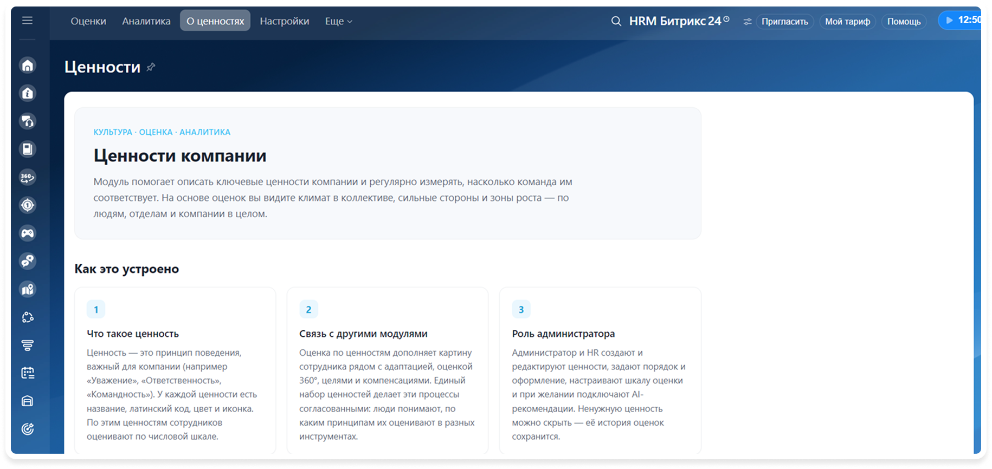Open the Настройки tab
The width and height of the screenshot is (992, 469).
coord(285,21)
